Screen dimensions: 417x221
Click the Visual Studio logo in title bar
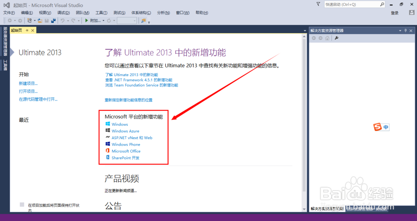pyautogui.click(x=7, y=5)
